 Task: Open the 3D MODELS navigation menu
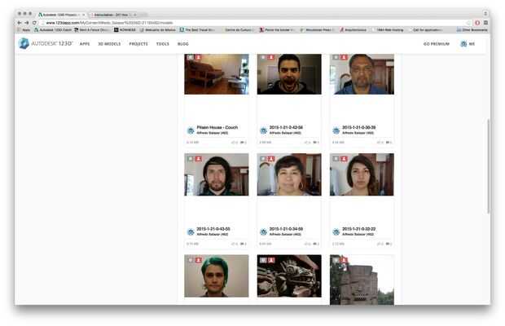click(109, 44)
